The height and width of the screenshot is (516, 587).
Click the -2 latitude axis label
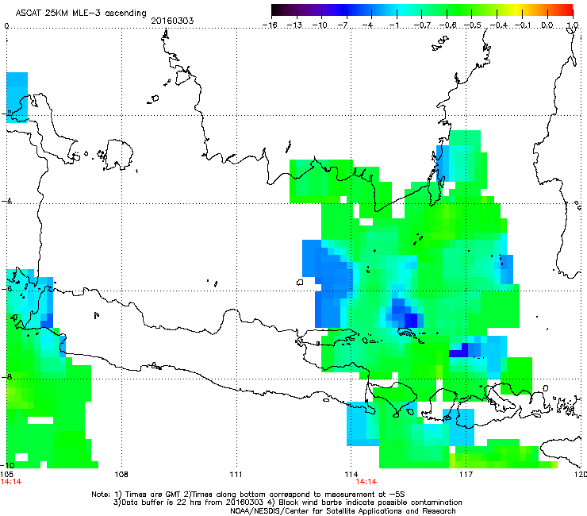click(x=7, y=114)
